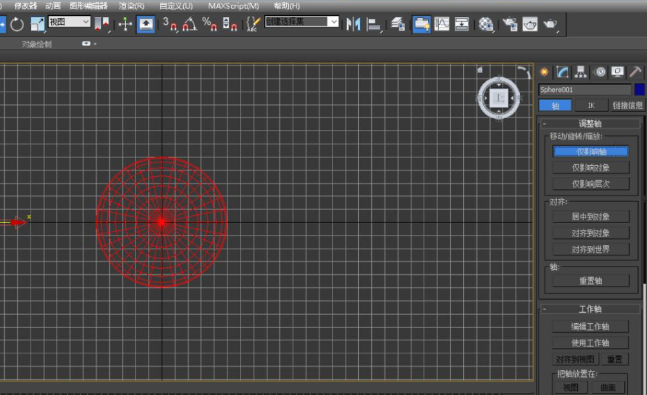Open the 图形编辑器 menu
Image resolution: width=647 pixels, height=395 pixels.
point(88,6)
